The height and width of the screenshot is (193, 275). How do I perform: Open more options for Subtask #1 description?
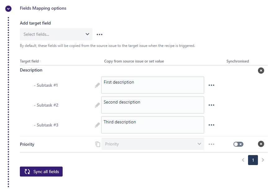(x=211, y=85)
